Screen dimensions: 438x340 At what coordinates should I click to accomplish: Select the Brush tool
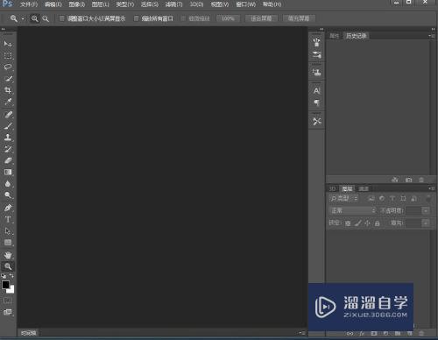pos(8,126)
